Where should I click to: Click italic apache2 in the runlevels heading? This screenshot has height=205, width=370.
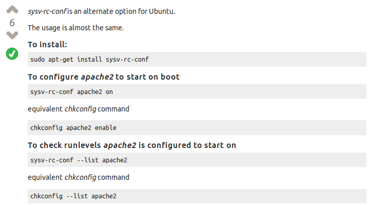click(120, 145)
